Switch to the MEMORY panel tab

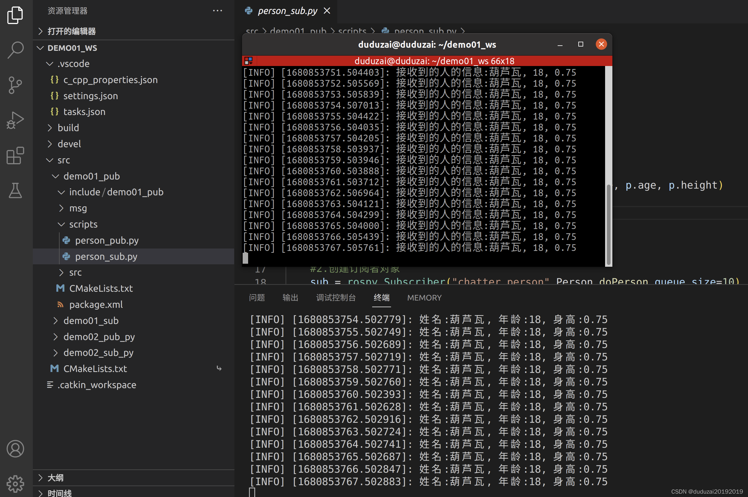[x=424, y=298]
